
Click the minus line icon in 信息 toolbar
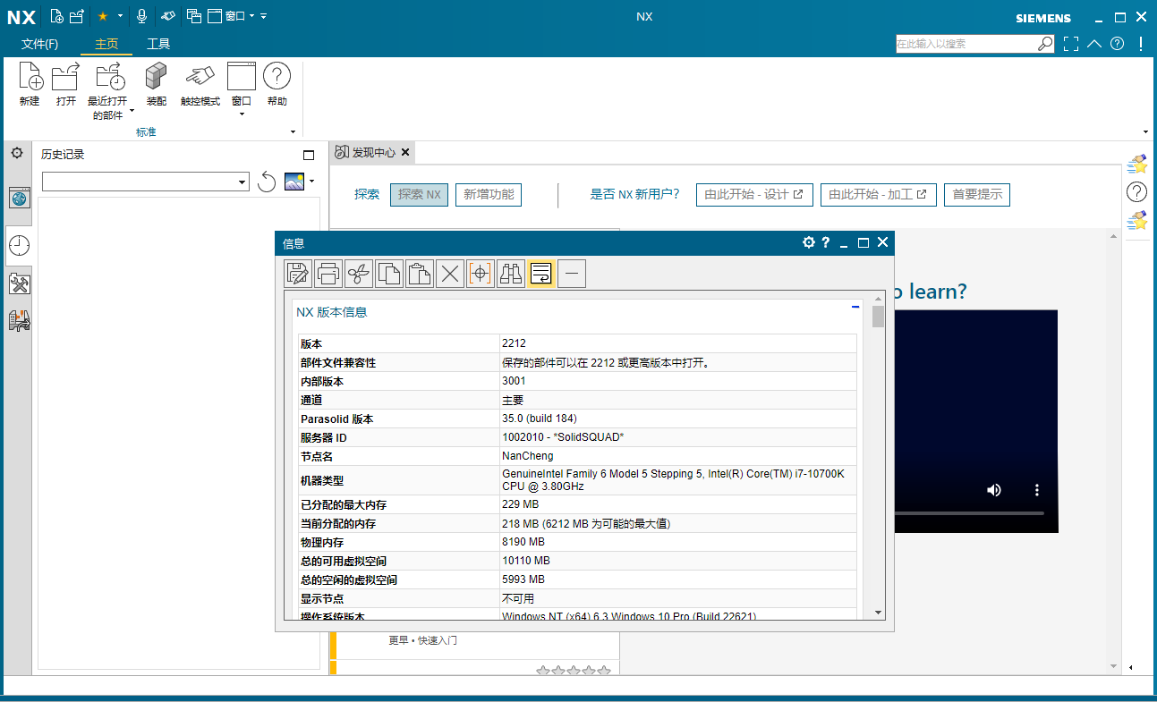click(572, 274)
